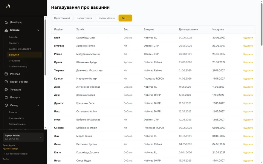The image size is (263, 164).
Task: Click Відкрити for patient Ельза
Action: pos(248,152)
